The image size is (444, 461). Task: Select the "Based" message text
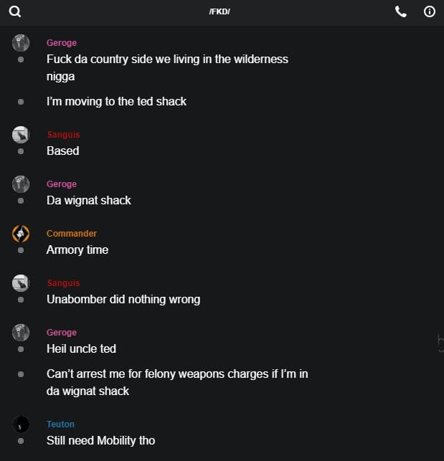coord(62,151)
